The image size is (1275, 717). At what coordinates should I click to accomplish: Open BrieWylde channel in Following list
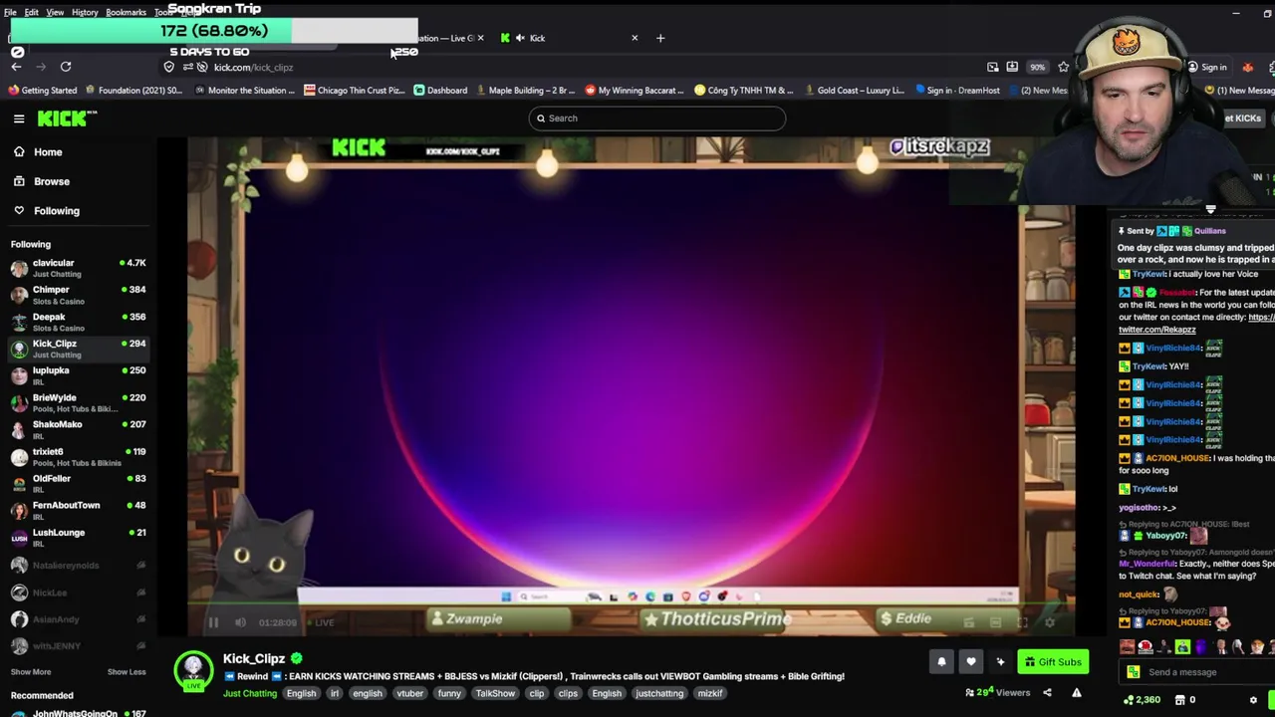tap(78, 402)
